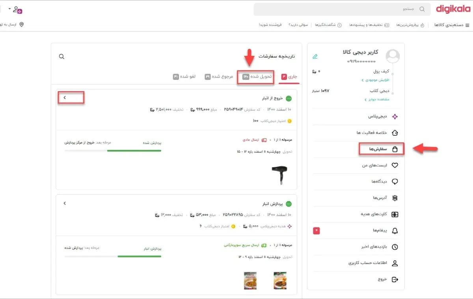Select the map pin icon for آدرس‌ها
The image size is (473, 299).
pyautogui.click(x=395, y=198)
